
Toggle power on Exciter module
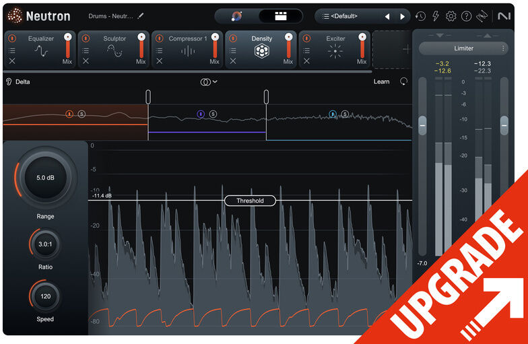pos(306,38)
